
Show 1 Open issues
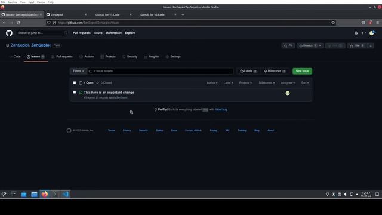[86, 83]
